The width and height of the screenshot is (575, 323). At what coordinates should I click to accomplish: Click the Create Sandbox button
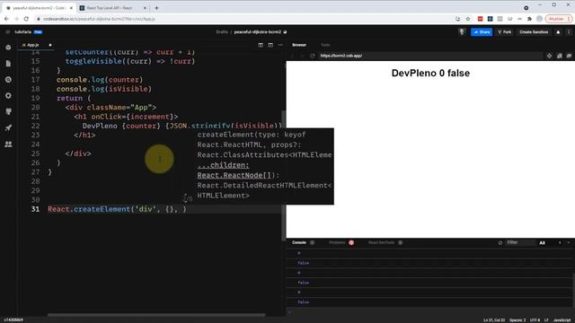pyautogui.click(x=534, y=32)
